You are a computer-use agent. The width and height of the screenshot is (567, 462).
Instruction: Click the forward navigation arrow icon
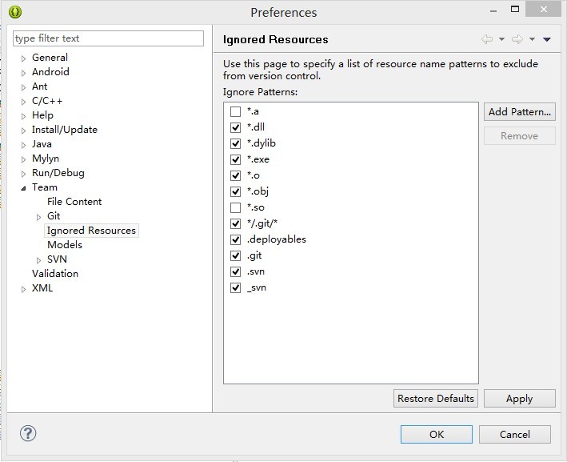point(517,39)
